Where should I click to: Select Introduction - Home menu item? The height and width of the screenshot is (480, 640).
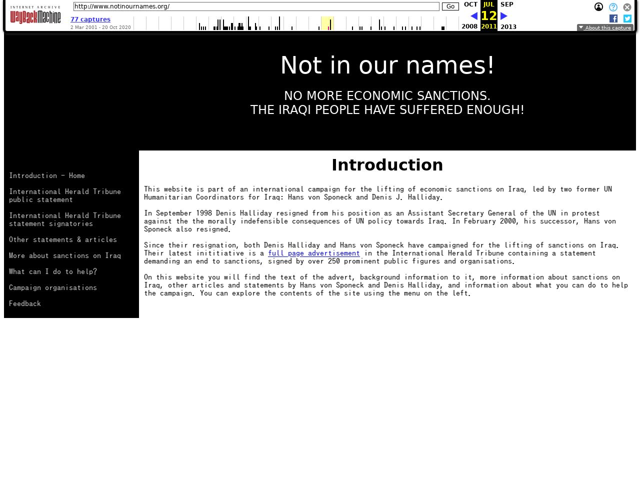point(47,175)
